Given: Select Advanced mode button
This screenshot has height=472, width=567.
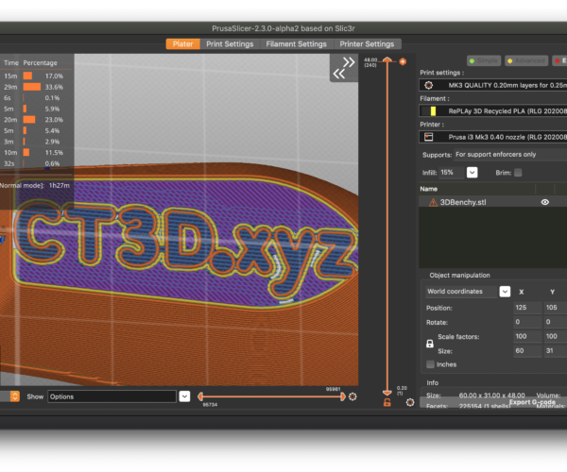Looking at the screenshot, I should (526, 60).
